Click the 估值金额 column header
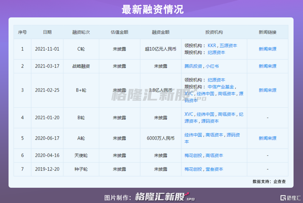The height and width of the screenshot is (203, 303). click(x=119, y=32)
